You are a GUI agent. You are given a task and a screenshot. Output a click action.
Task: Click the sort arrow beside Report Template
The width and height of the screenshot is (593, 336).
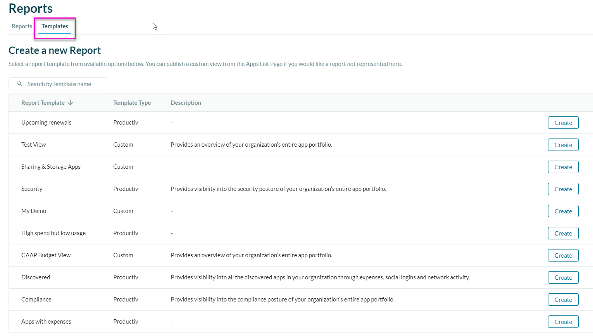tap(70, 102)
